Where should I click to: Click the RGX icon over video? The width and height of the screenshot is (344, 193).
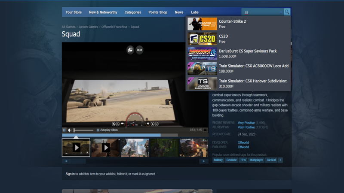(139, 50)
